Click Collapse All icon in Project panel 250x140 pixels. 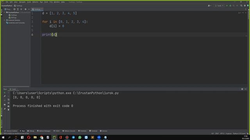point(21,9)
